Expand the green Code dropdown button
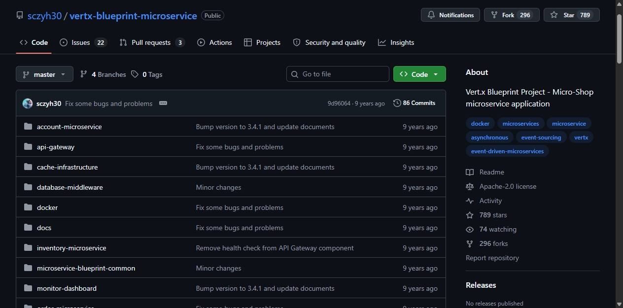 pyautogui.click(x=419, y=74)
